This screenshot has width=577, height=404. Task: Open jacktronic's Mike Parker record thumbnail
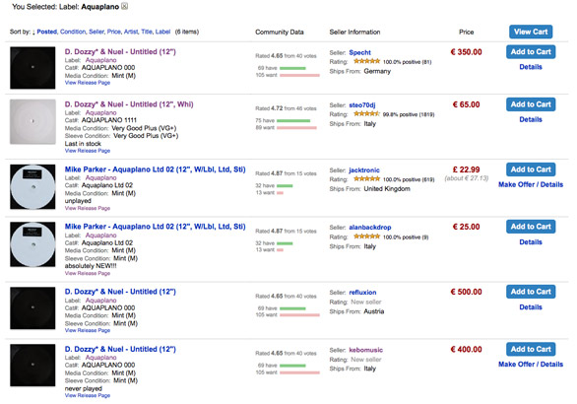tap(32, 186)
